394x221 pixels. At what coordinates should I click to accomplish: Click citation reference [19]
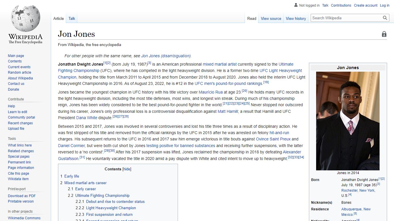[266, 82]
